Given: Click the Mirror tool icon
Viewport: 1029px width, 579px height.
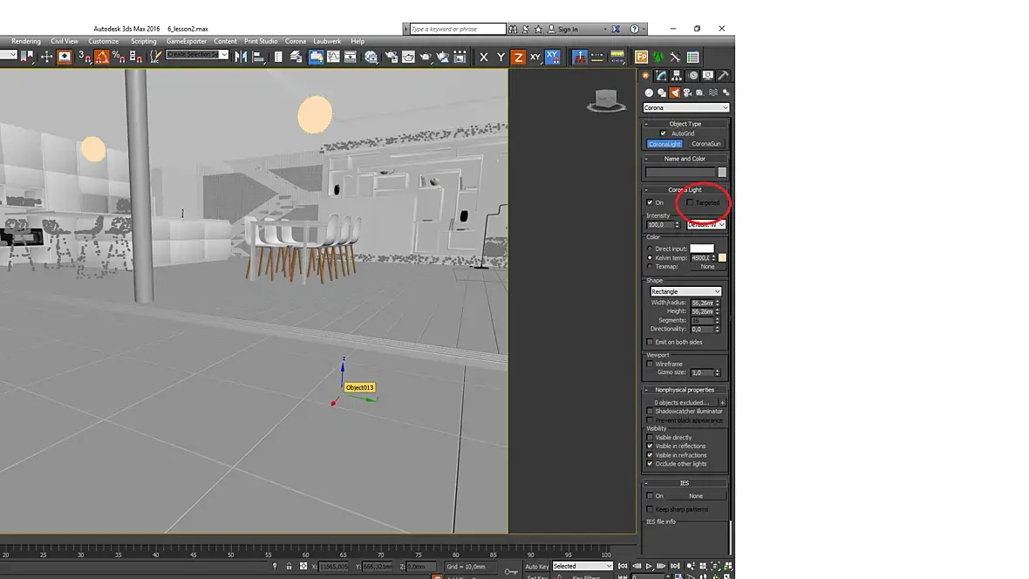Looking at the screenshot, I should tap(241, 57).
